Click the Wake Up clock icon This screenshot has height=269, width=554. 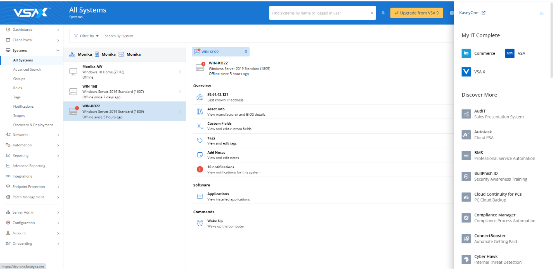(x=200, y=223)
